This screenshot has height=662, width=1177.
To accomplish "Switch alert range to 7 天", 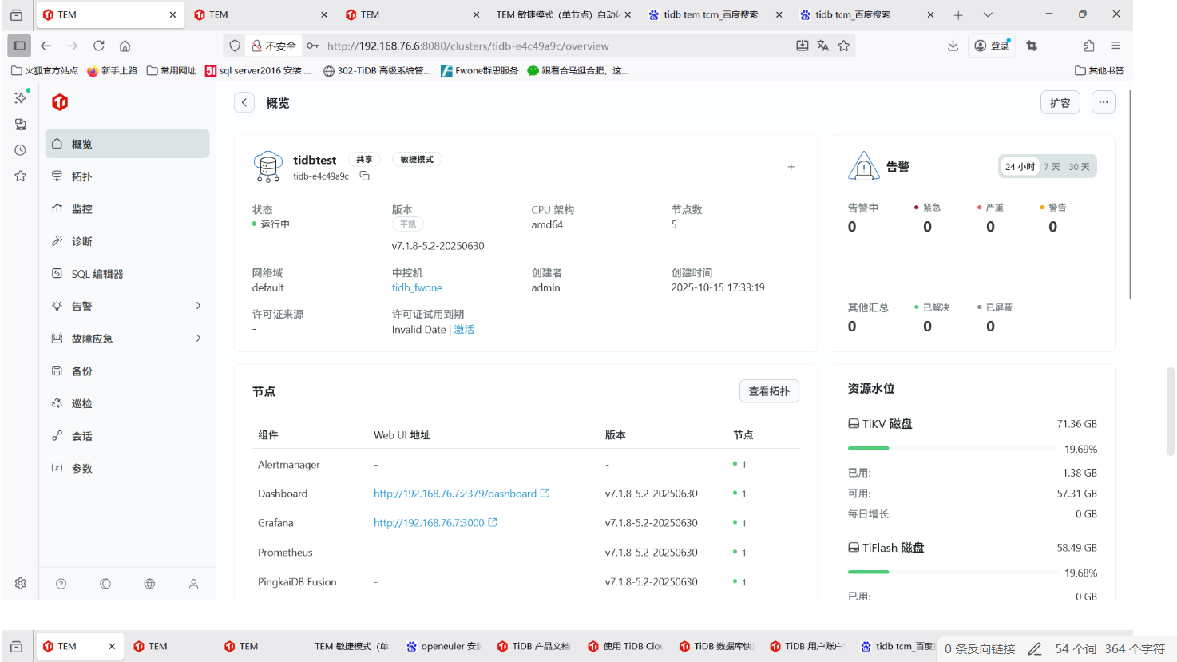I will 1052,167.
